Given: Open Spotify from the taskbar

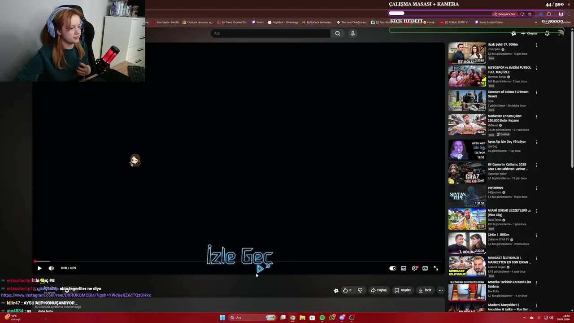Looking at the screenshot, I should point(322,318).
